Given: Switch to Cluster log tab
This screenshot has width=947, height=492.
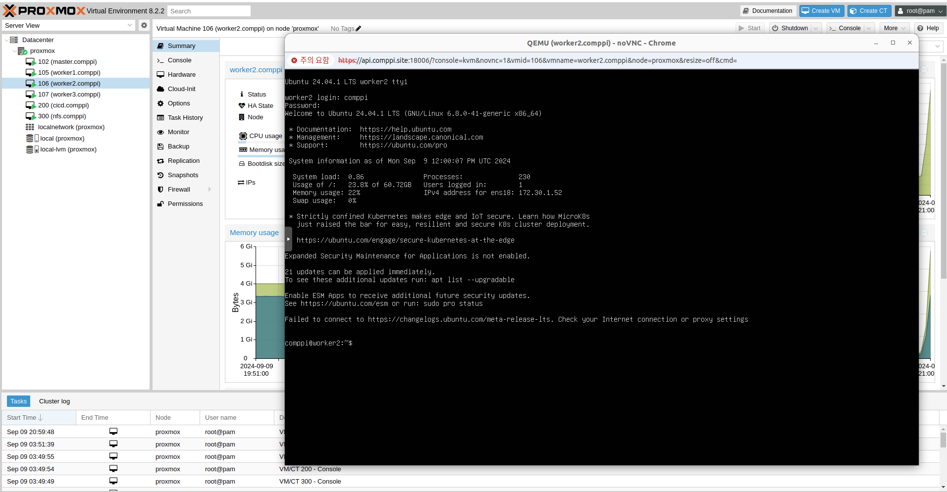Looking at the screenshot, I should pos(54,401).
